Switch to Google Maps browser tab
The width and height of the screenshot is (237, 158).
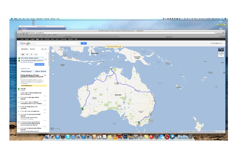click(x=169, y=37)
